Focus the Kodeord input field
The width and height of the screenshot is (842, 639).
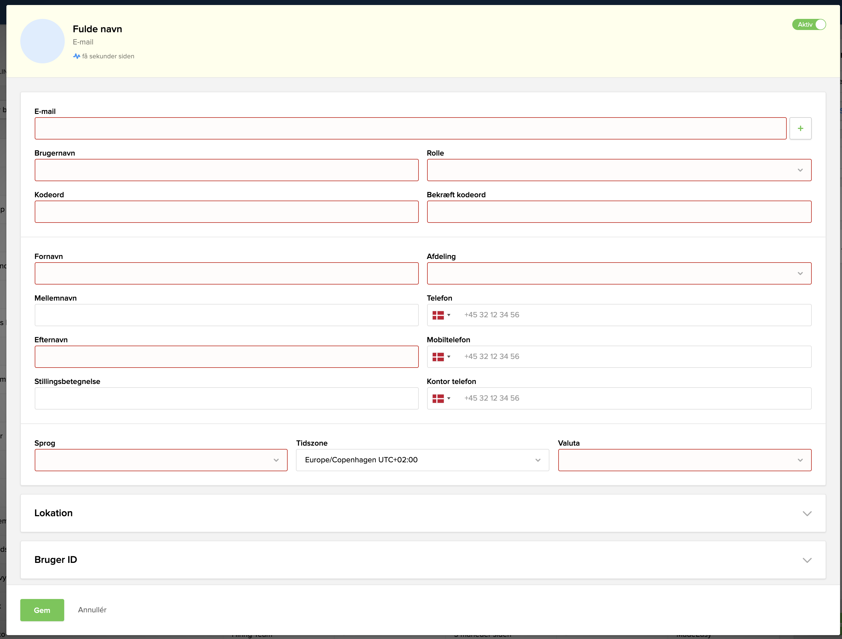(x=226, y=212)
